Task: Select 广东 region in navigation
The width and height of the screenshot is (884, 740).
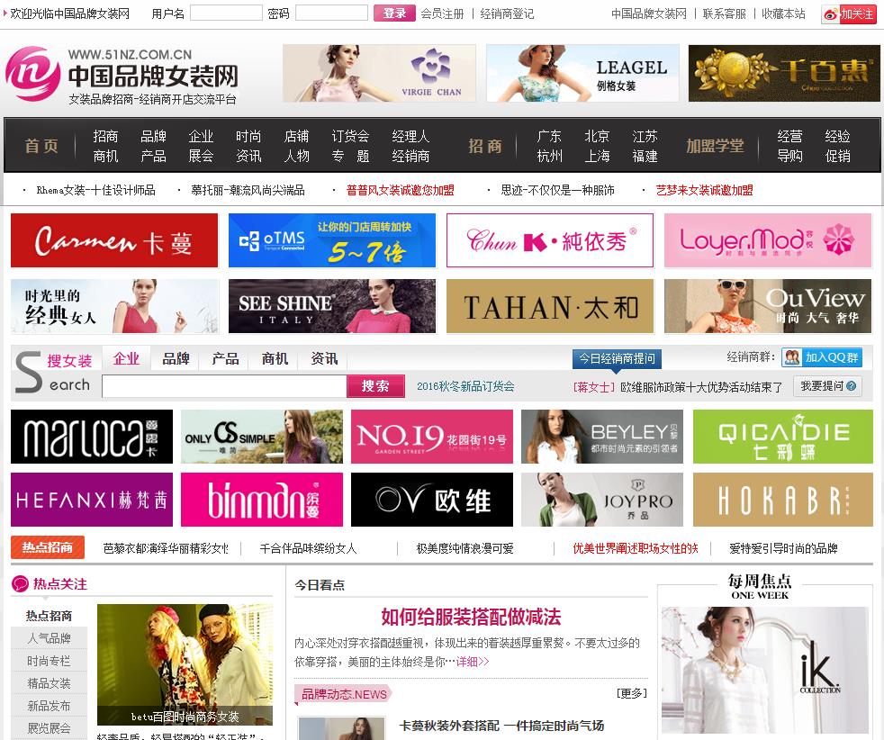Action: [549, 137]
